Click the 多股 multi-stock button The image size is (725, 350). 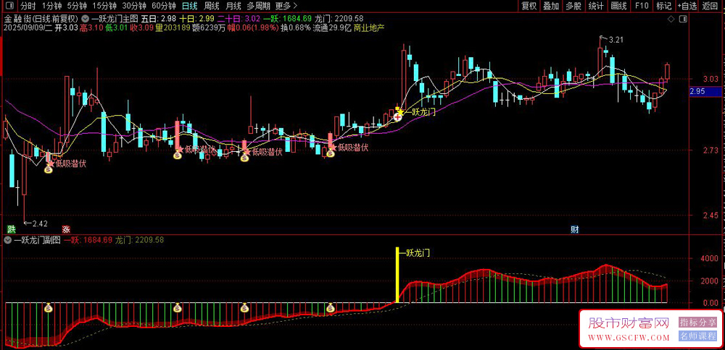coord(573,6)
